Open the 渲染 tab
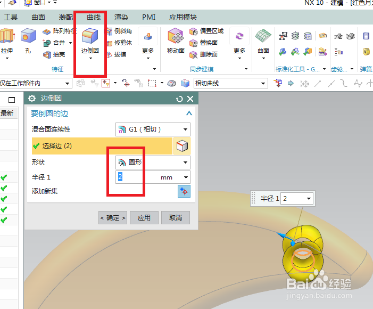373x309 pixels. tap(121, 17)
